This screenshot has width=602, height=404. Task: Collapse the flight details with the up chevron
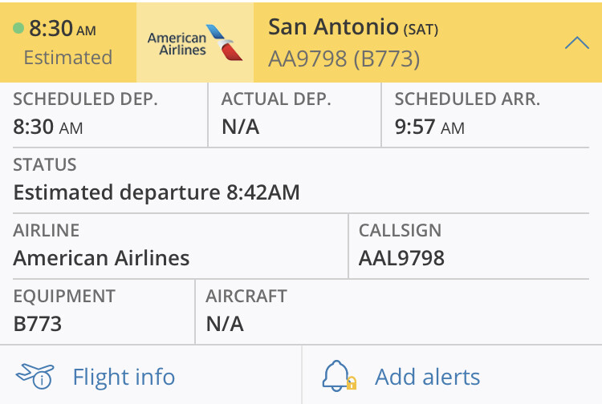(577, 43)
